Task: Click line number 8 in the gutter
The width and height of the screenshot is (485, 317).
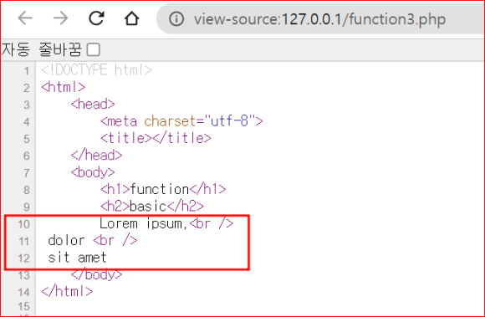Action: [x=27, y=190]
